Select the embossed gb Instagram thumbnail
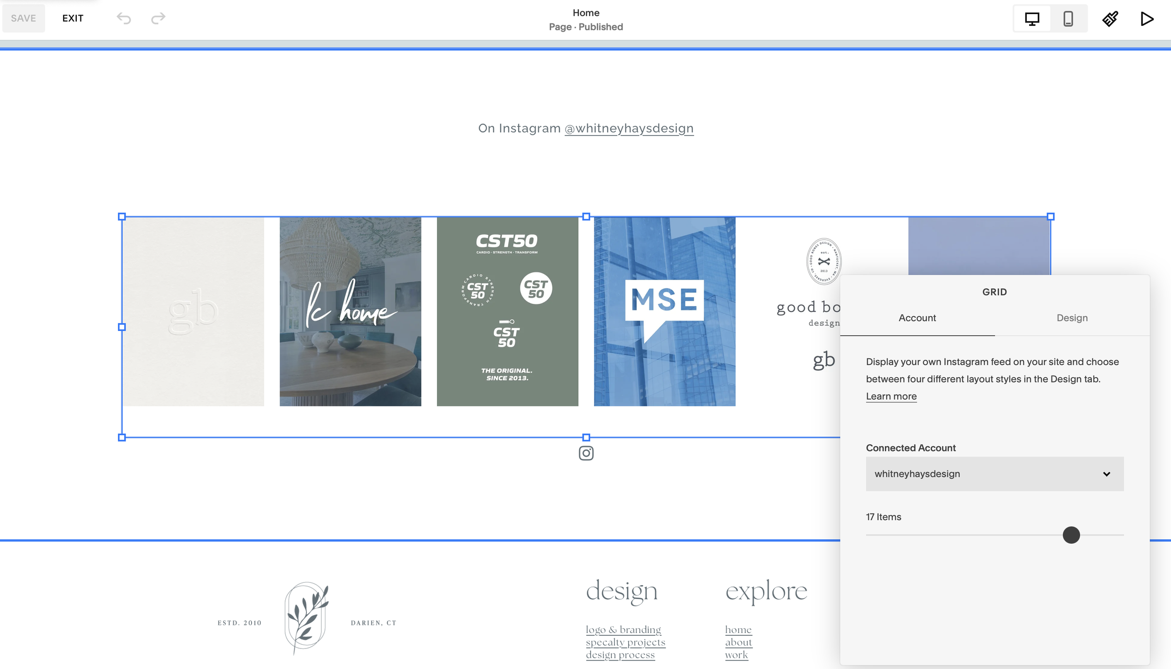The width and height of the screenshot is (1171, 669). click(x=193, y=311)
